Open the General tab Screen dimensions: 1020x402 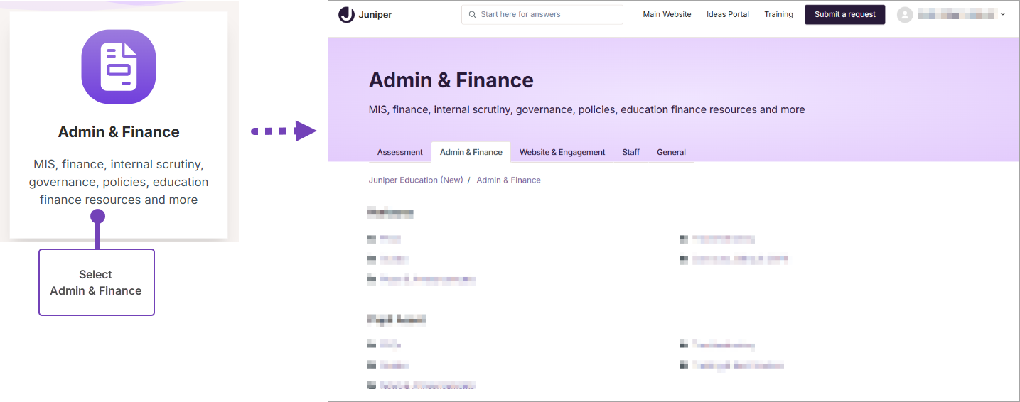pos(671,152)
